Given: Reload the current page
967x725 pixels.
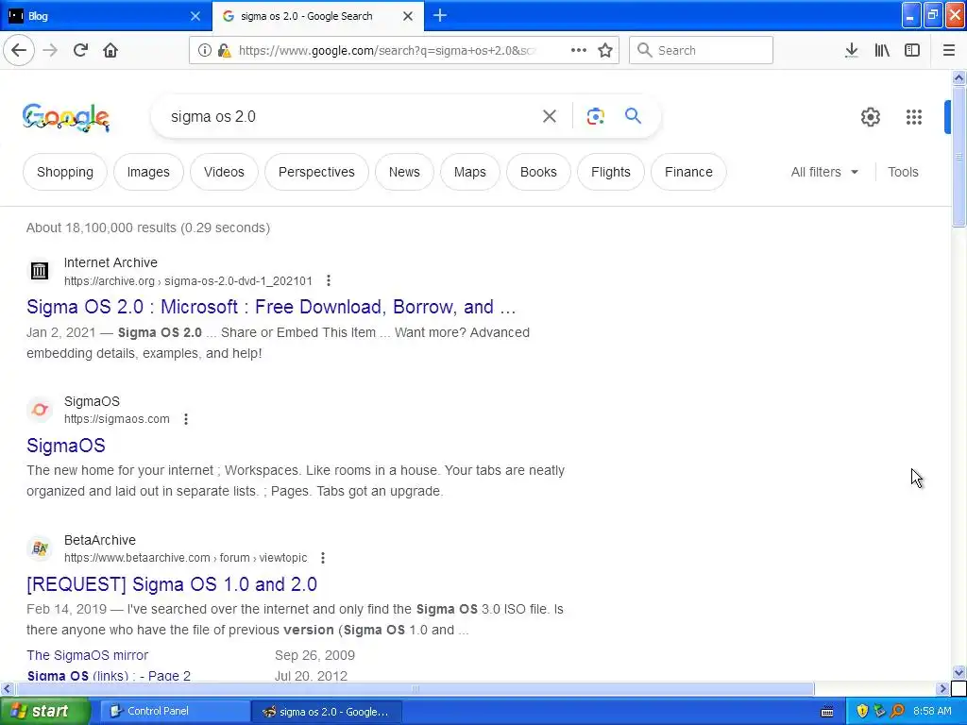Looking at the screenshot, I should (80, 50).
